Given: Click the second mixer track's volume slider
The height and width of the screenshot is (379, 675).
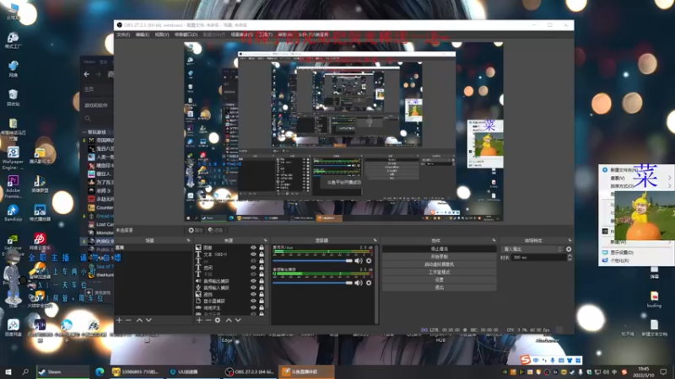Looking at the screenshot, I should click(x=312, y=283).
